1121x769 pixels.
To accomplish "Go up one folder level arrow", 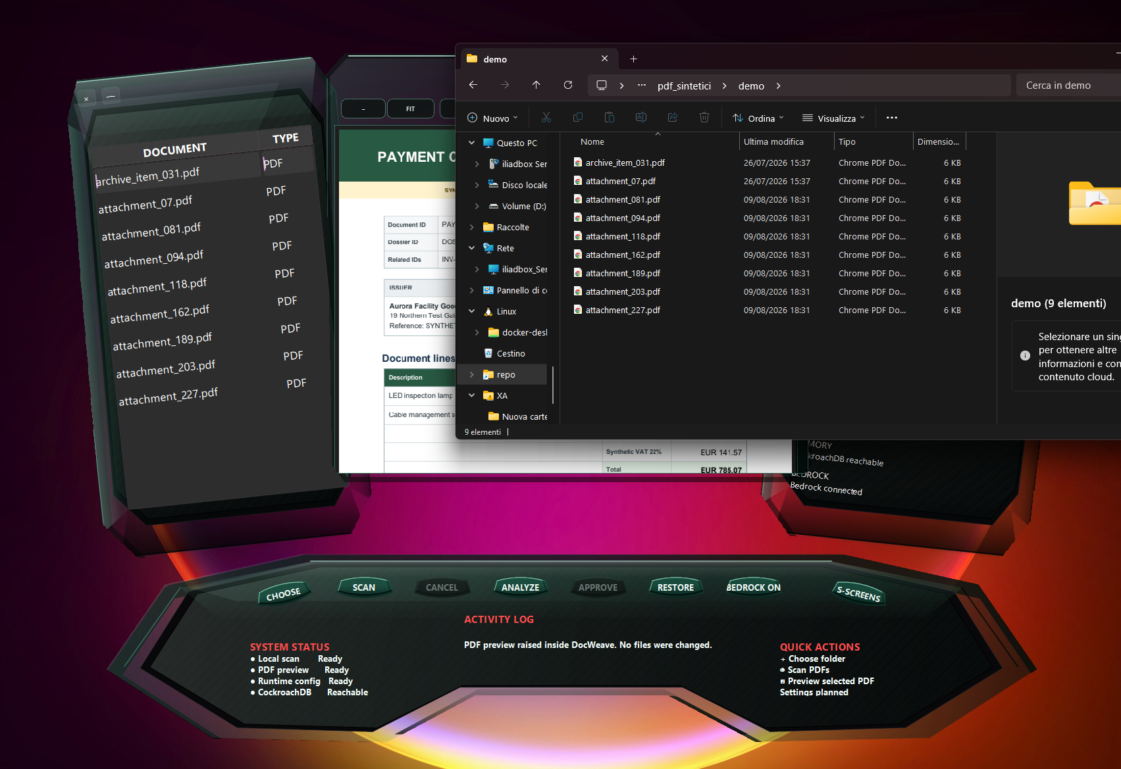I will click(536, 85).
